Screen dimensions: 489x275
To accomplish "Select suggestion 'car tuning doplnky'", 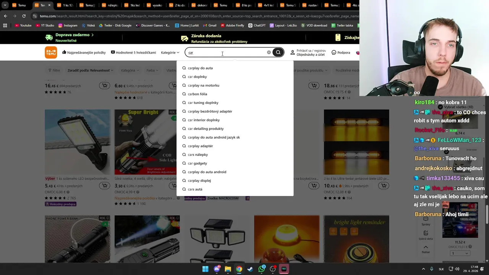I will click(235, 103).
